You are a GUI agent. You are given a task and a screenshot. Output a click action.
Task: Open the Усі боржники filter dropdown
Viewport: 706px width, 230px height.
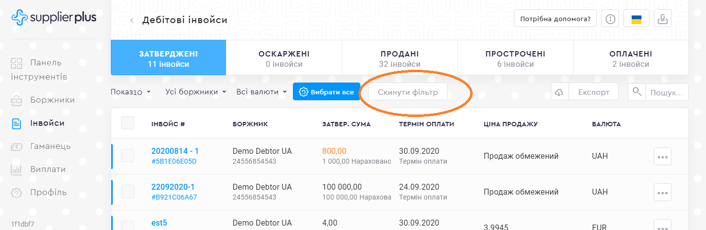[x=195, y=92]
